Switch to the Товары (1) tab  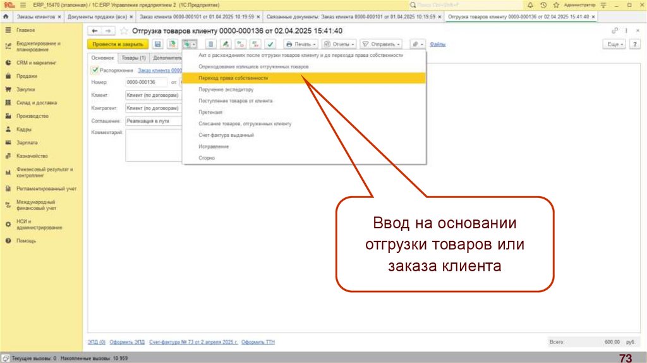point(133,58)
